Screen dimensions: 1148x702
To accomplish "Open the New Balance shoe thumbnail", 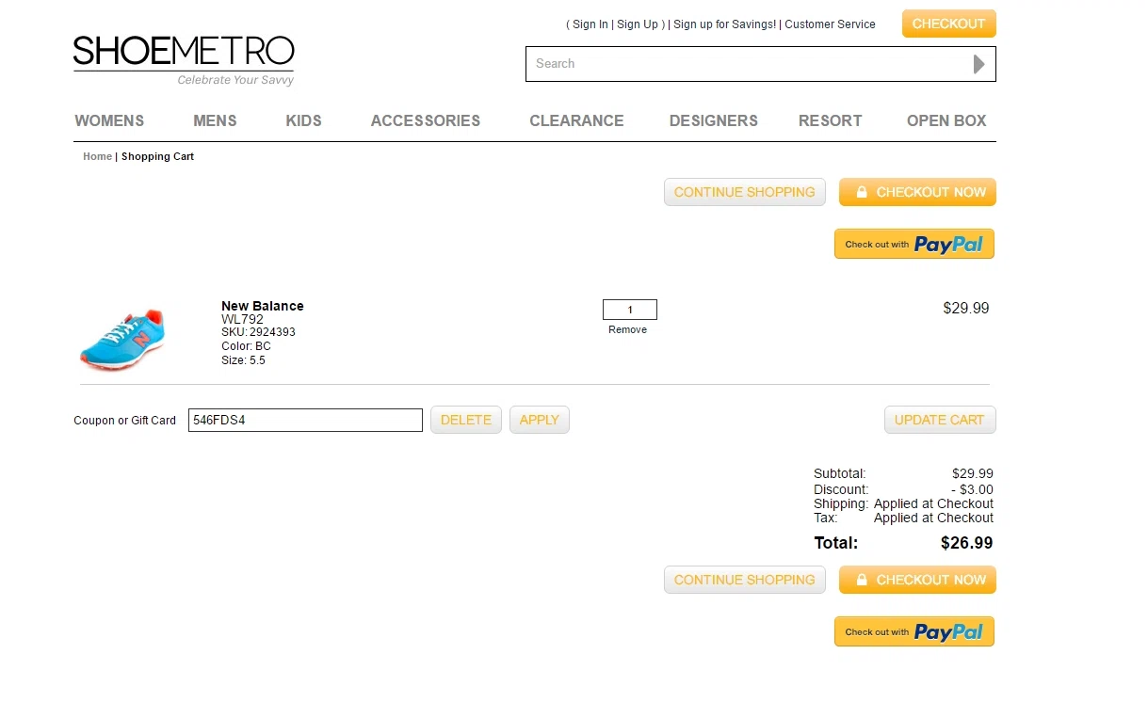I will coord(122,338).
